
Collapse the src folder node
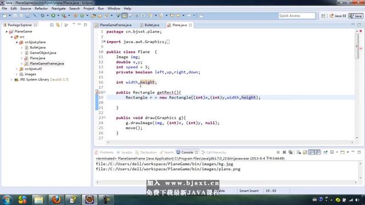tap(12, 36)
